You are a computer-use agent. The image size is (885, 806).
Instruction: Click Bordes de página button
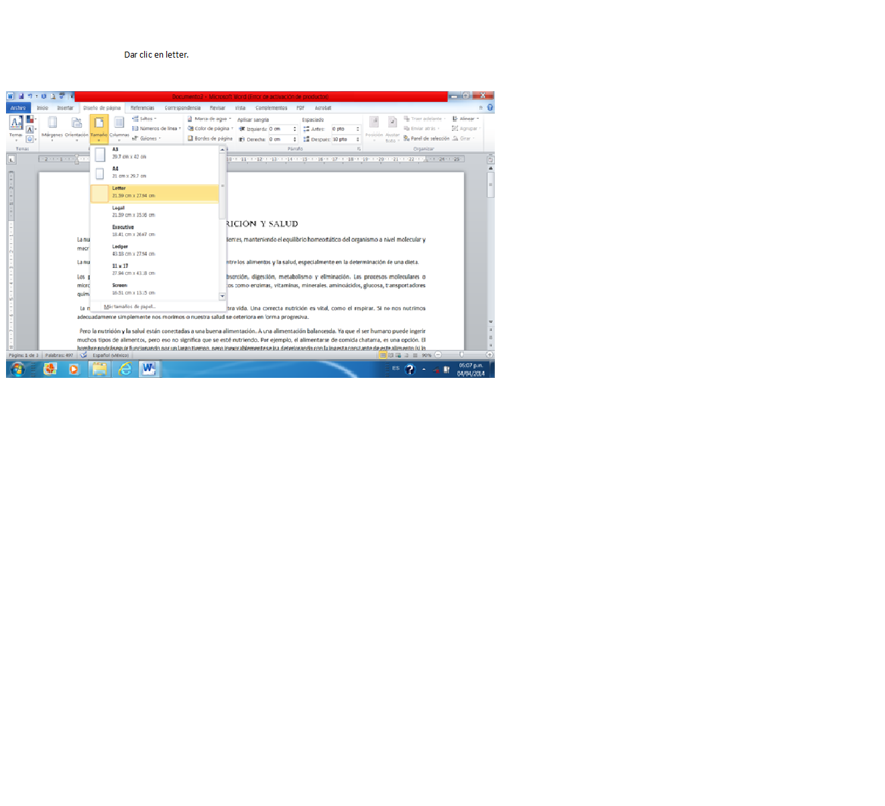(x=210, y=139)
